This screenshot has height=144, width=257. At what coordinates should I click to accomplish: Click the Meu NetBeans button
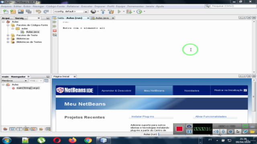154,90
